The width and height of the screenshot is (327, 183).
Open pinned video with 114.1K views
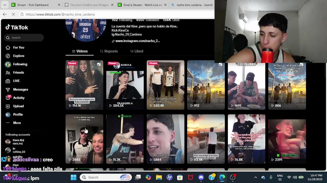click(x=84, y=85)
